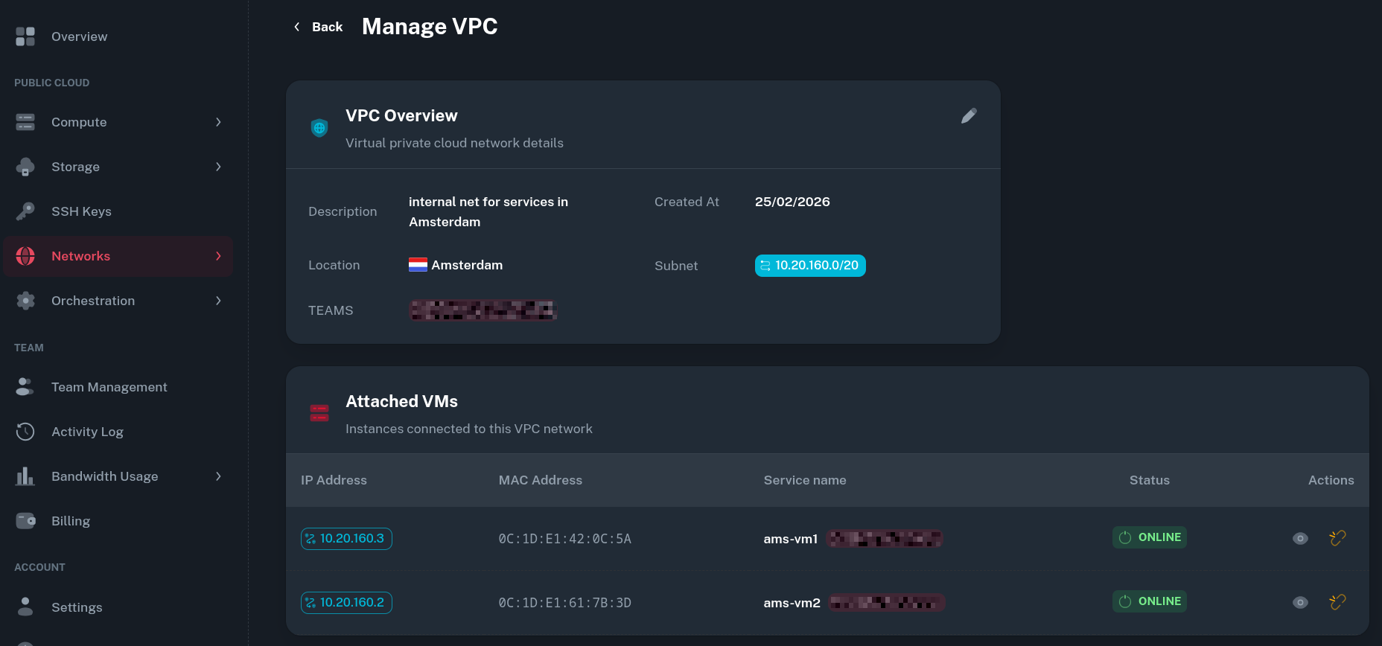Screen dimensions: 1382x646
Task: Open the Networks menu item
Action: [x=81, y=256]
